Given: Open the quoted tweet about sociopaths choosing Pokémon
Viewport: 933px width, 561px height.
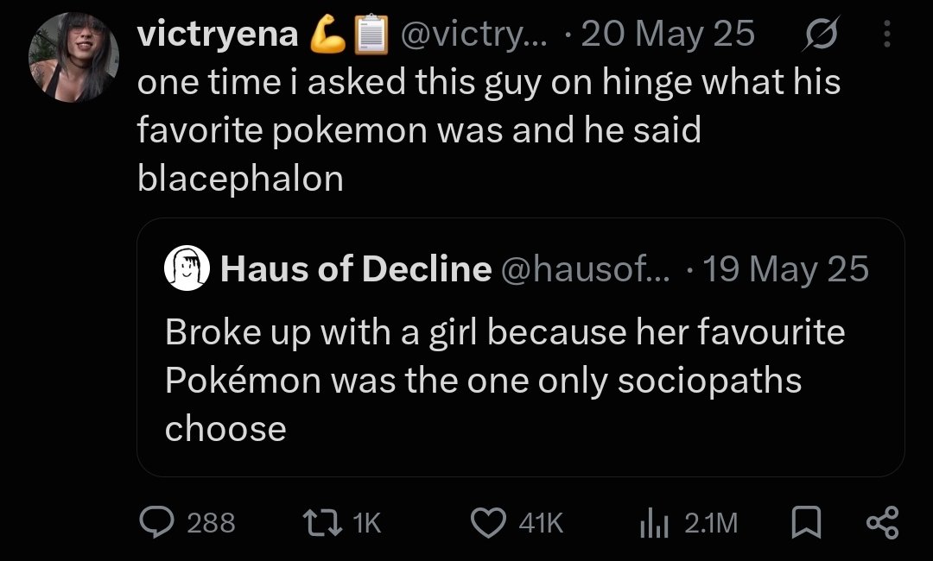Looking at the screenshot, I should pyautogui.click(x=521, y=348).
